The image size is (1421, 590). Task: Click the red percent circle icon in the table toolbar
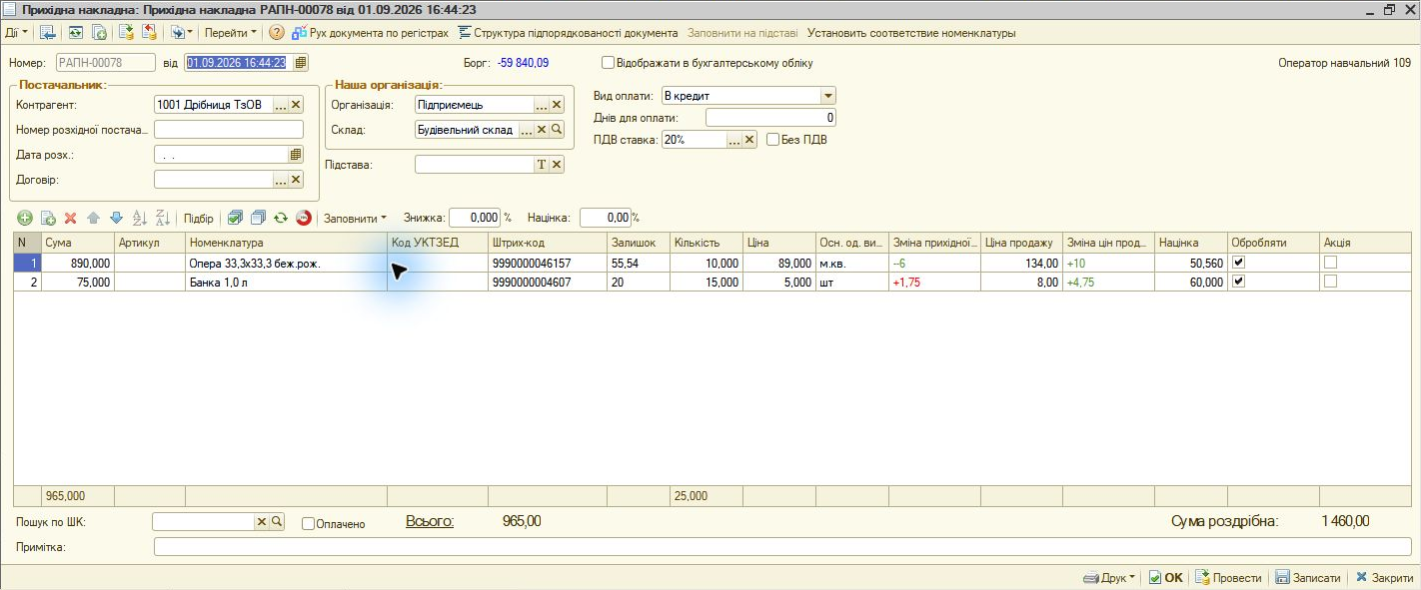click(304, 218)
